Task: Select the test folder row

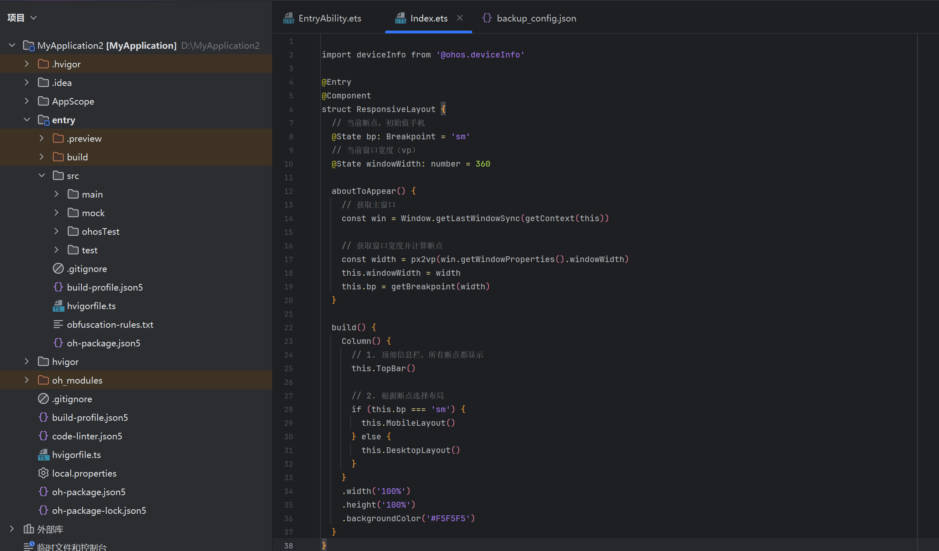Action: pyautogui.click(x=136, y=250)
